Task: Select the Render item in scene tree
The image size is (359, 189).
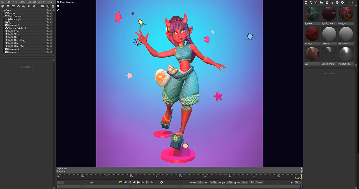Action: click(x=11, y=13)
